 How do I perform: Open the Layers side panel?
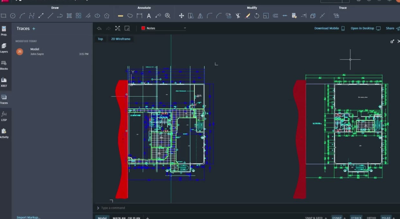pyautogui.click(x=4, y=48)
